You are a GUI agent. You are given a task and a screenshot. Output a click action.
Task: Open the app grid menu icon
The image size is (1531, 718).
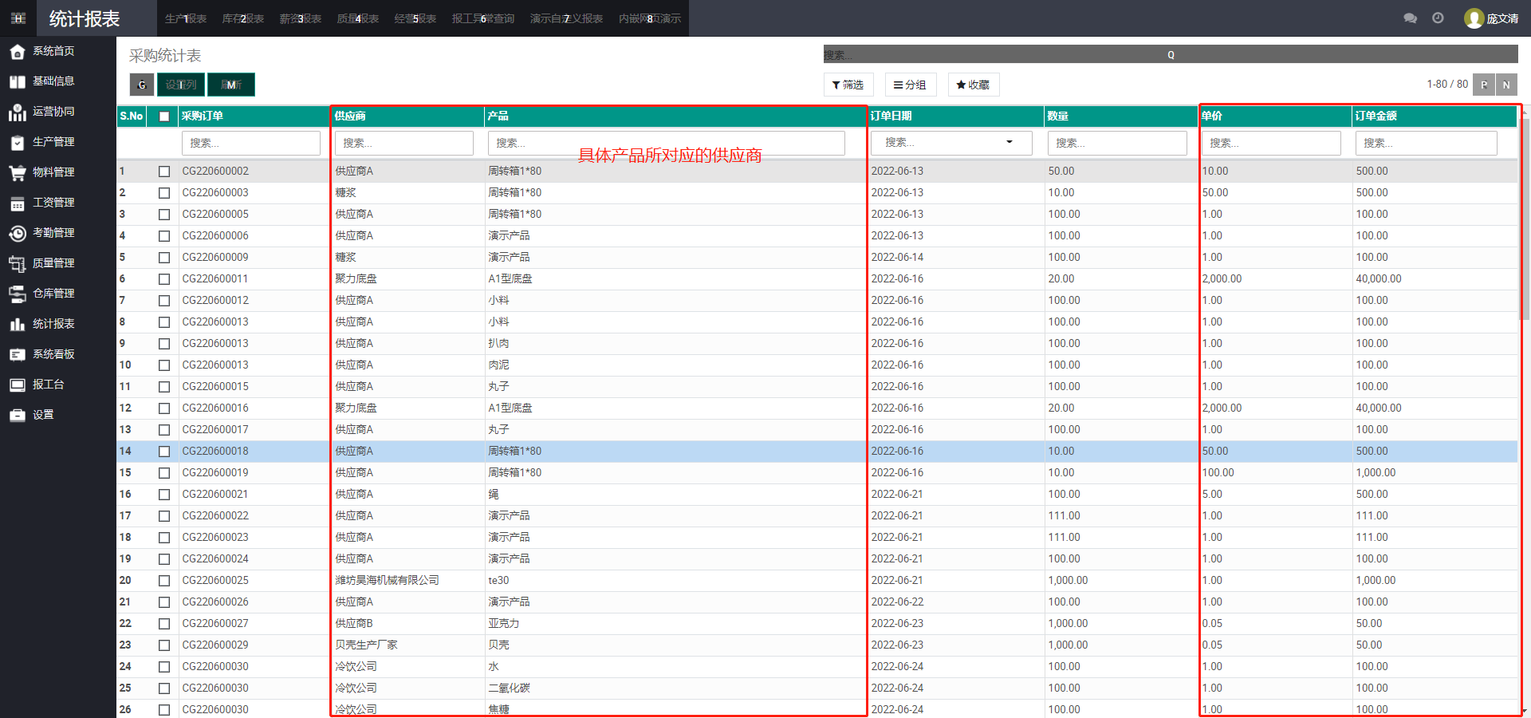point(18,18)
